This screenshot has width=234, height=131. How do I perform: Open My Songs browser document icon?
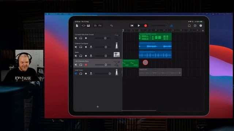(x=77, y=25)
